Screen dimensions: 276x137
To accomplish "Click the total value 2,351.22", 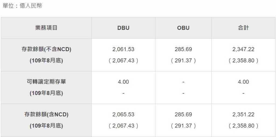I will coord(243,114).
